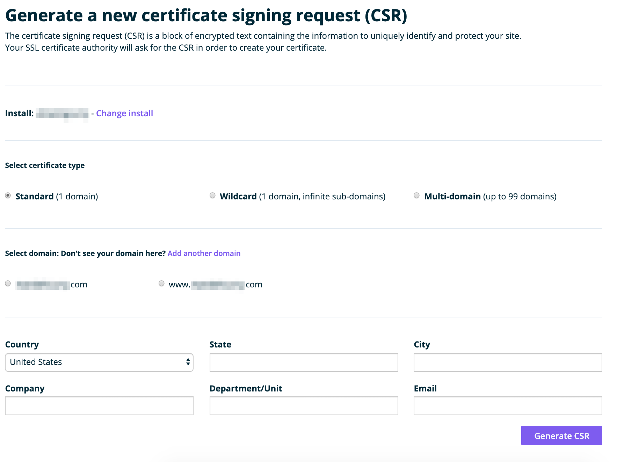The image size is (617, 462).
Task: Click the Wildcard label text
Action: tap(302, 197)
